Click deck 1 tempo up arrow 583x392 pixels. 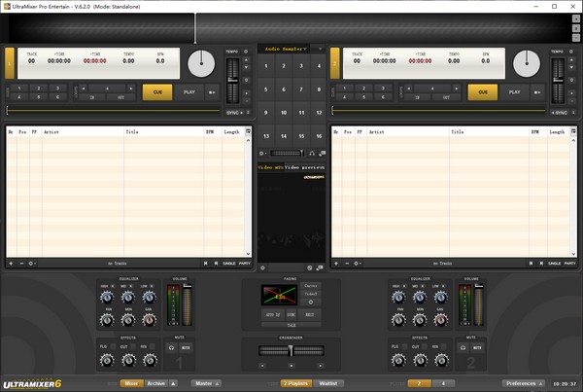coord(246,60)
